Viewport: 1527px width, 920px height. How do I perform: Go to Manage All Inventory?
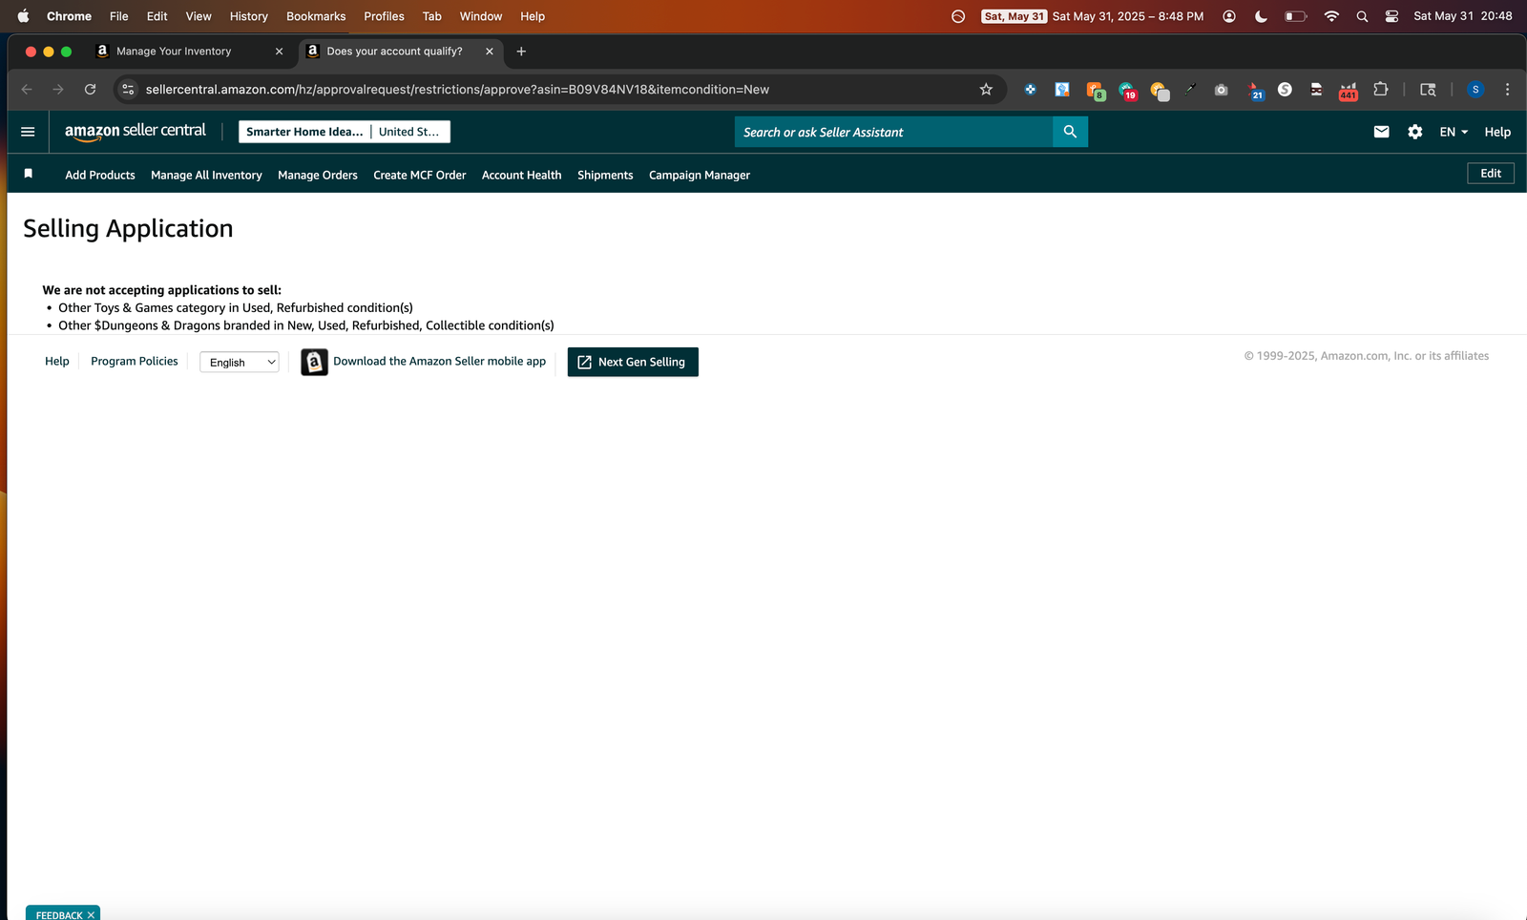pos(206,175)
